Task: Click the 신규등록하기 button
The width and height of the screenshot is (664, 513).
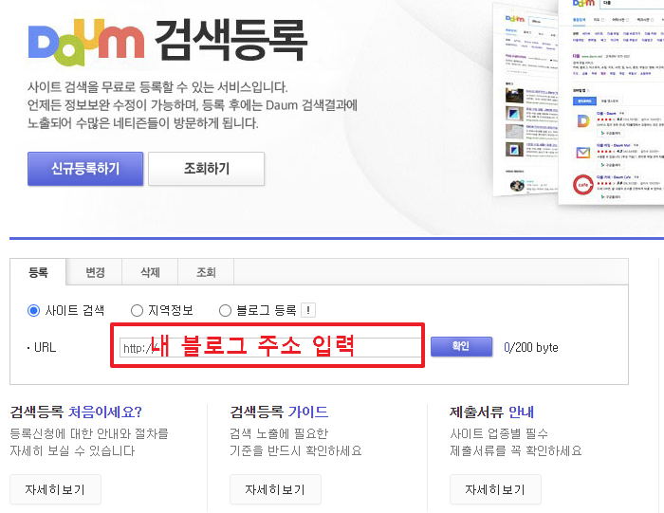Action: pos(85,169)
